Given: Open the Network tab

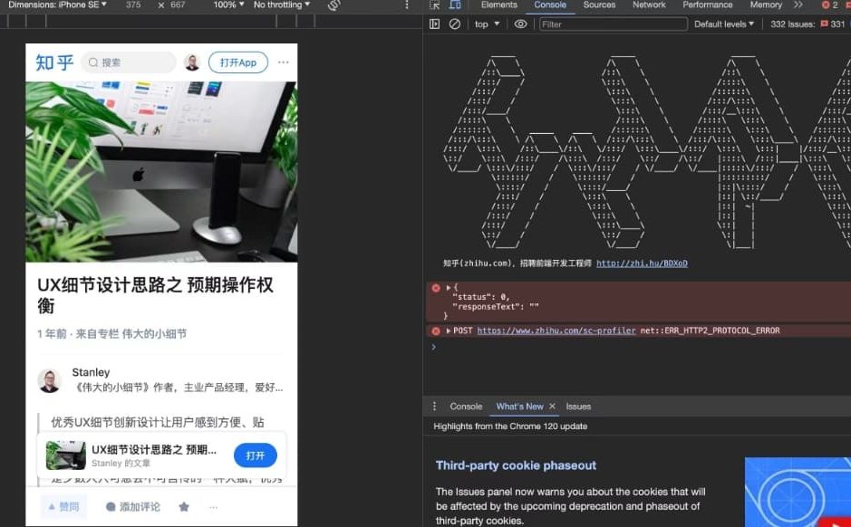Looking at the screenshot, I should click(x=649, y=5).
